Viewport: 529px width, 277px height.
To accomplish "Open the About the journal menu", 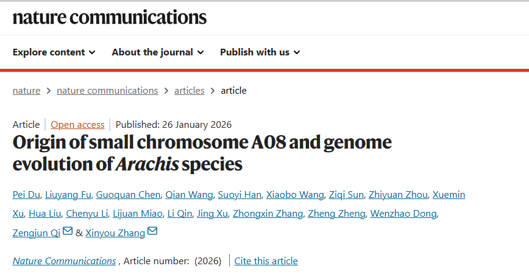I will coord(158,52).
